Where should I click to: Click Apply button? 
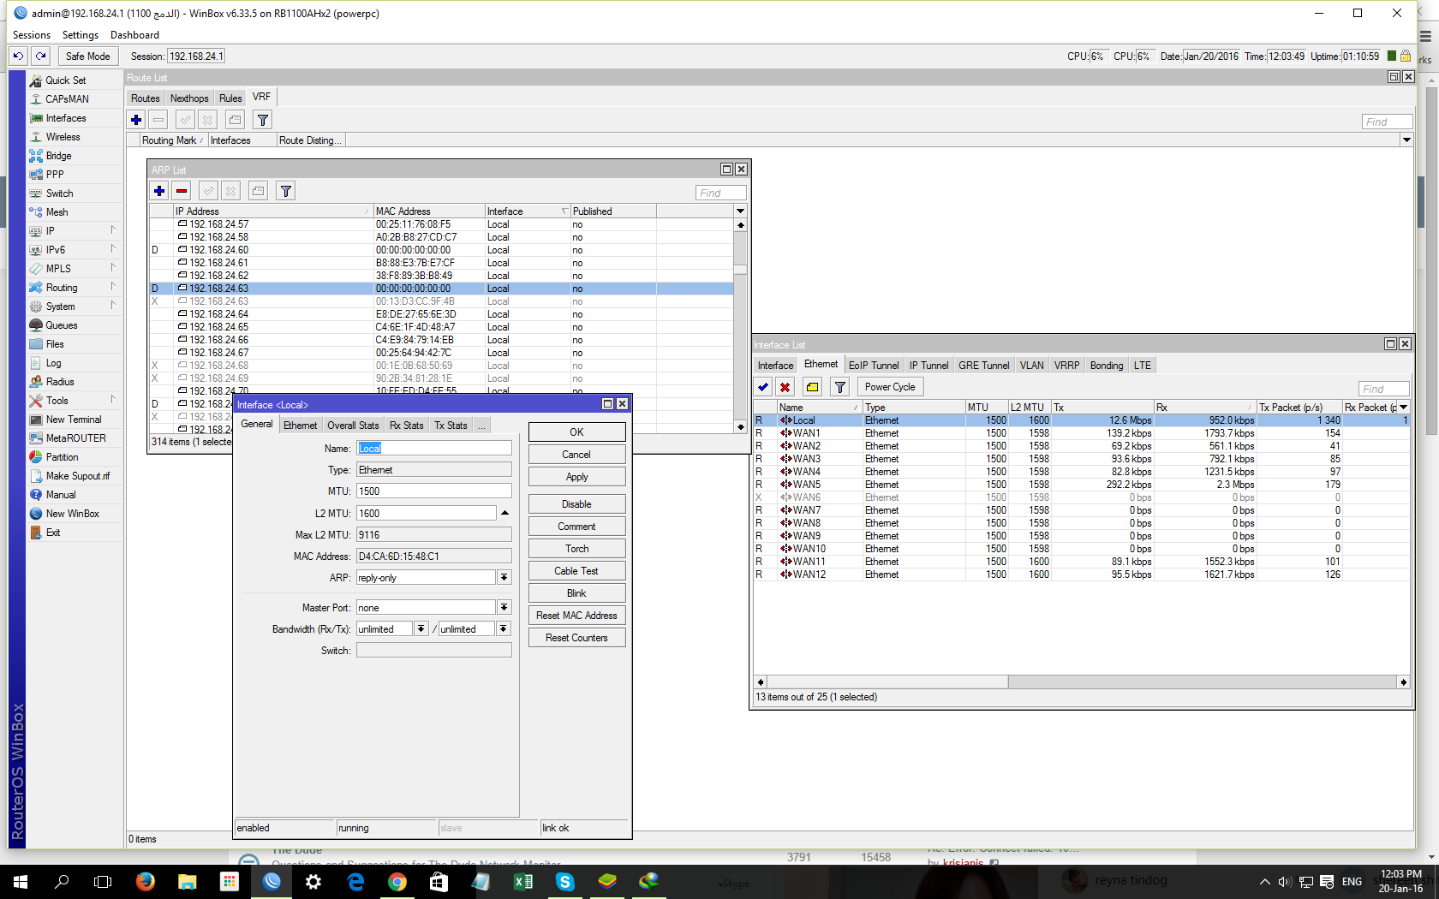(576, 477)
